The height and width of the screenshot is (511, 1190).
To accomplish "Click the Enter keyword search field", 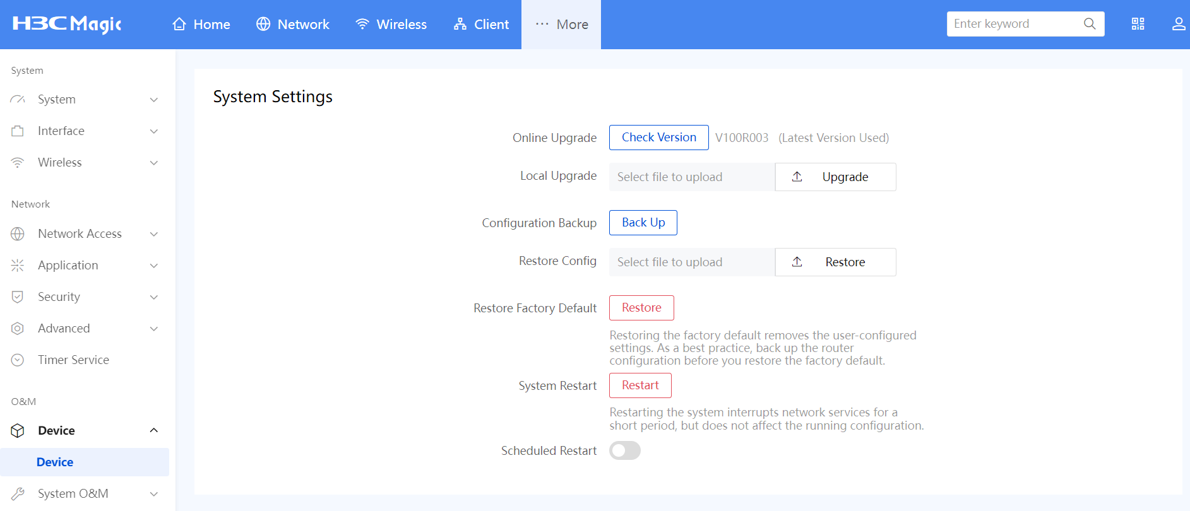I will [x=1013, y=24].
